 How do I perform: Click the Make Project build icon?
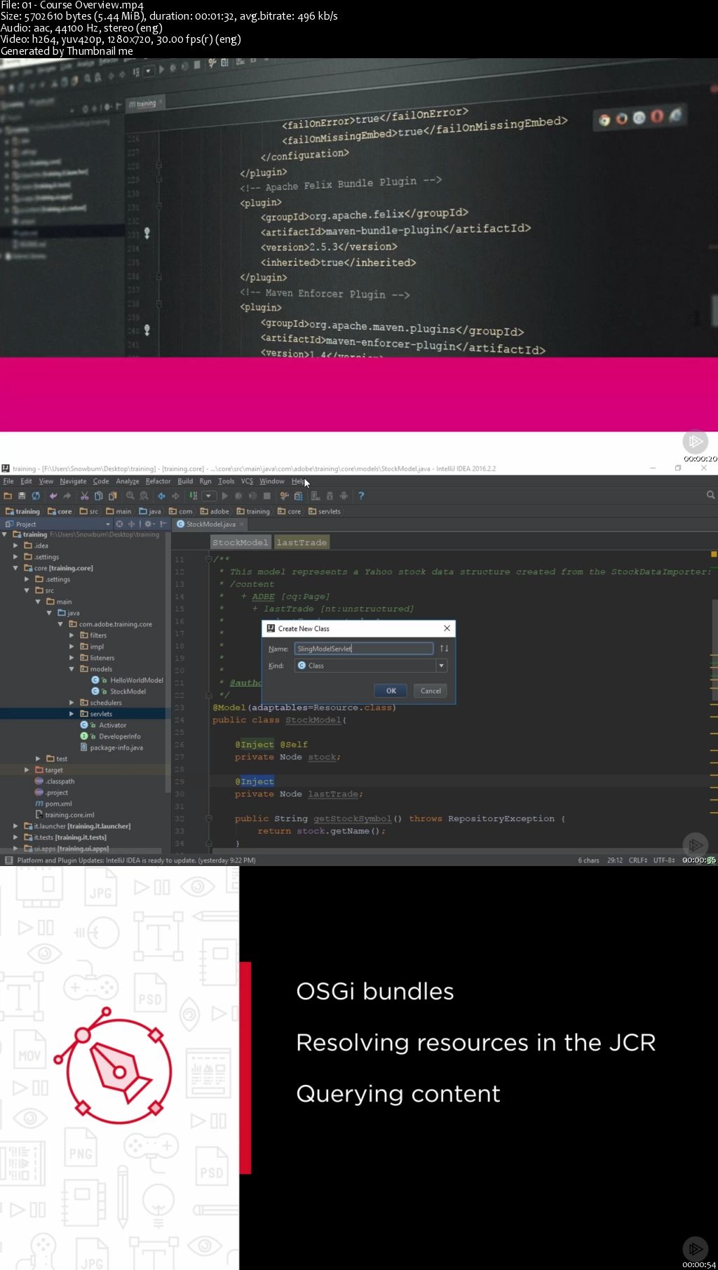[193, 496]
